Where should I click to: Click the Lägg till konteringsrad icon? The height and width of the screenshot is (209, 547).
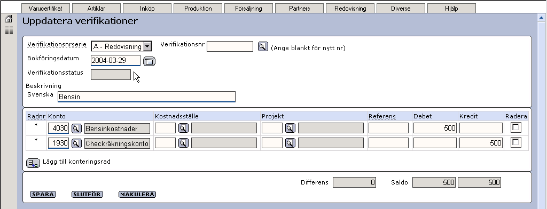coord(33,163)
